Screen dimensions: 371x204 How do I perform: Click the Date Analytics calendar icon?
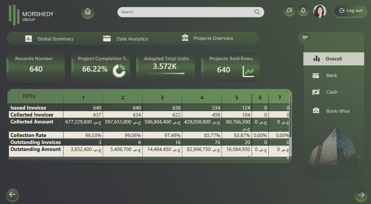pos(107,38)
